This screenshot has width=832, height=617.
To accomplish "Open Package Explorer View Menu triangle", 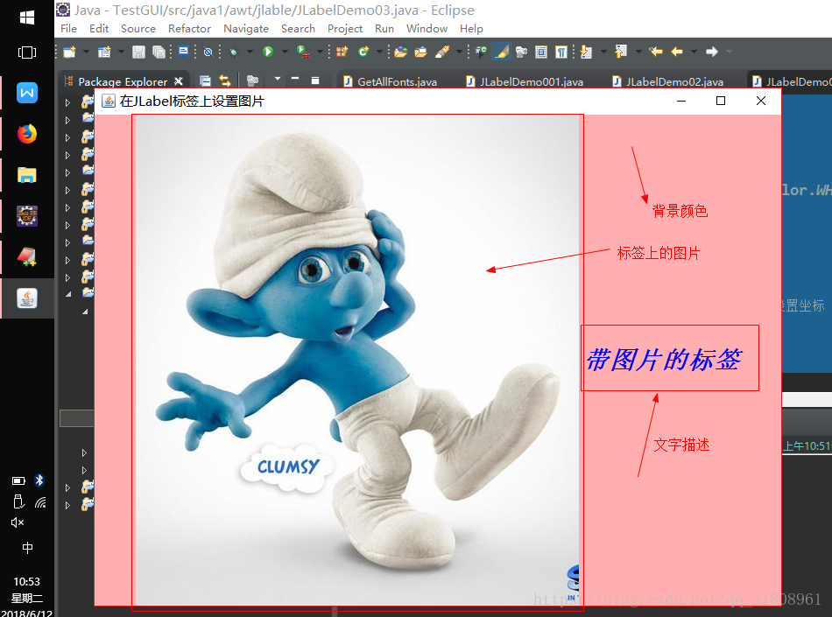I will tap(277, 79).
